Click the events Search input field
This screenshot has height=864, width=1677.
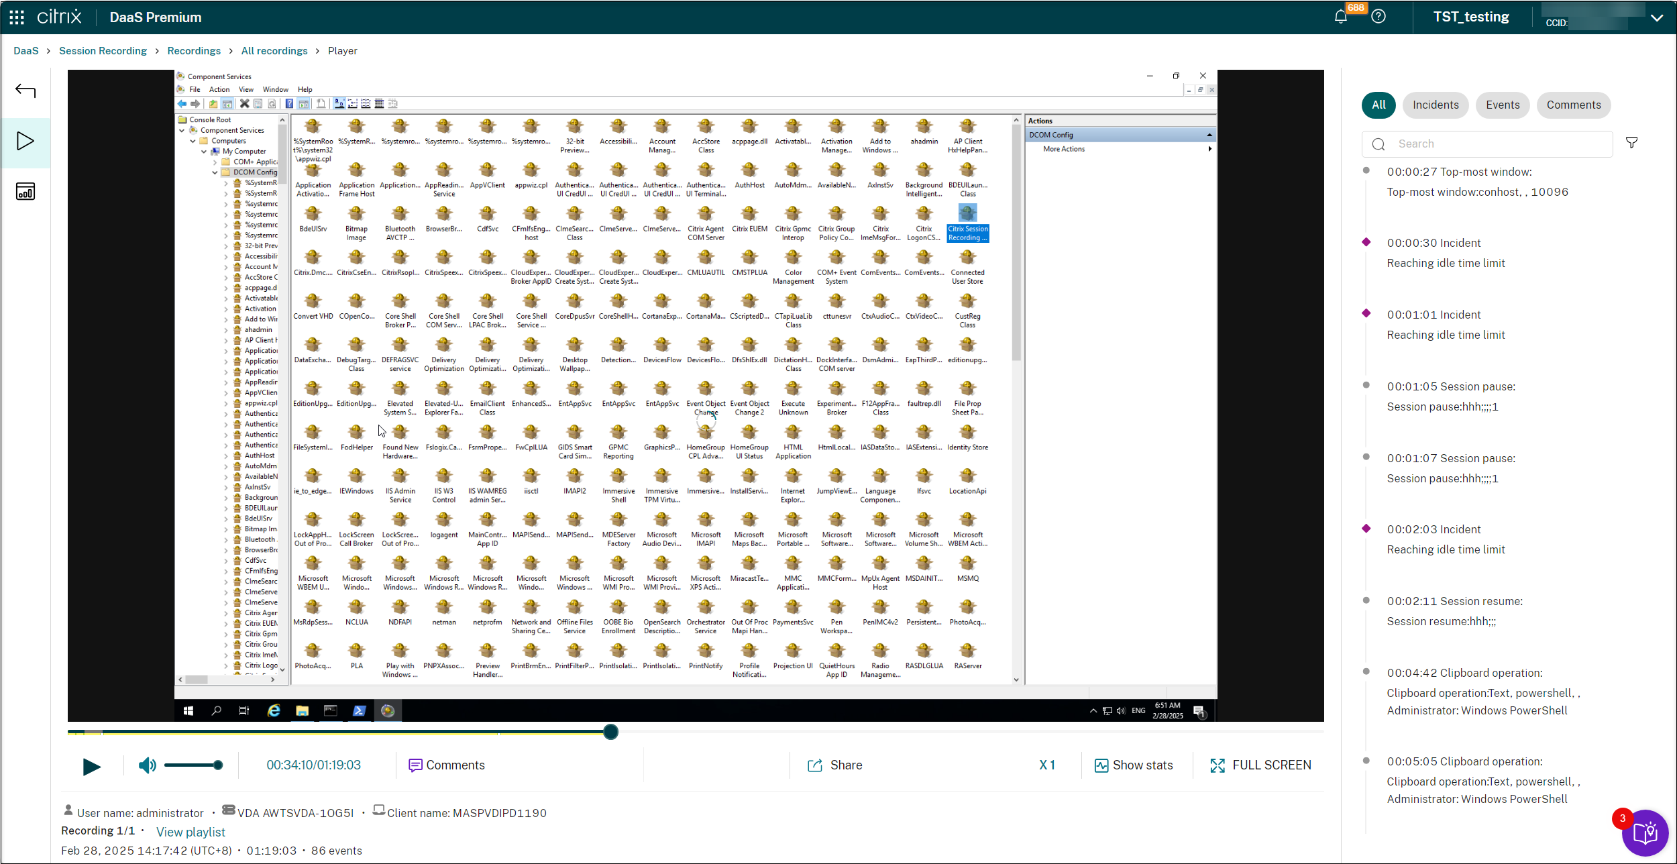click(1496, 144)
